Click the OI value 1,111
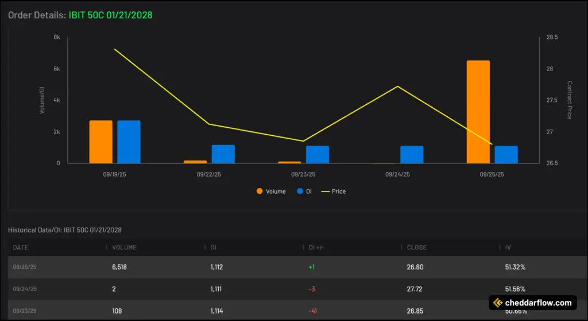588x321 pixels. pos(216,289)
